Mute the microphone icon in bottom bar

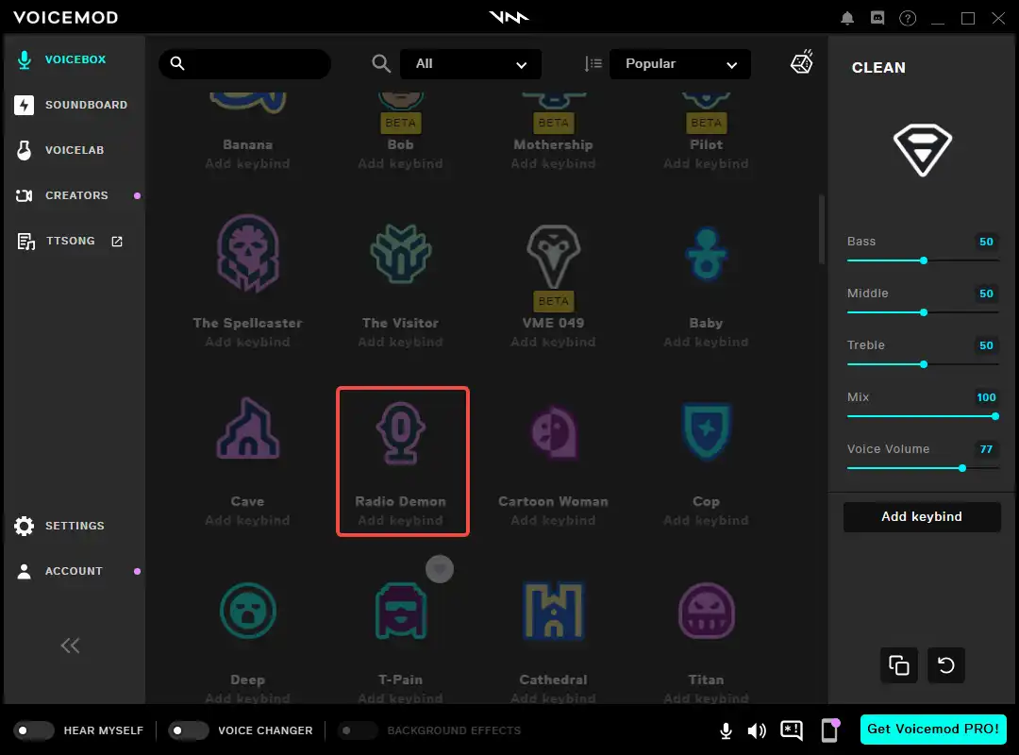click(726, 731)
